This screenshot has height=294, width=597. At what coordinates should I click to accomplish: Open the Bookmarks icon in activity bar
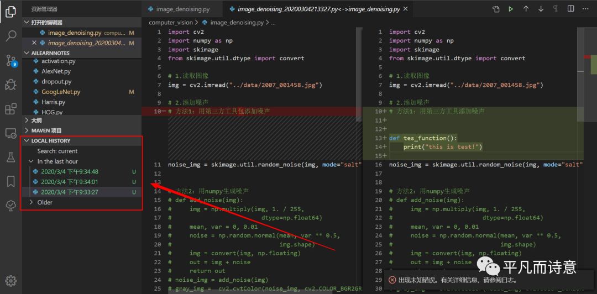(11, 182)
